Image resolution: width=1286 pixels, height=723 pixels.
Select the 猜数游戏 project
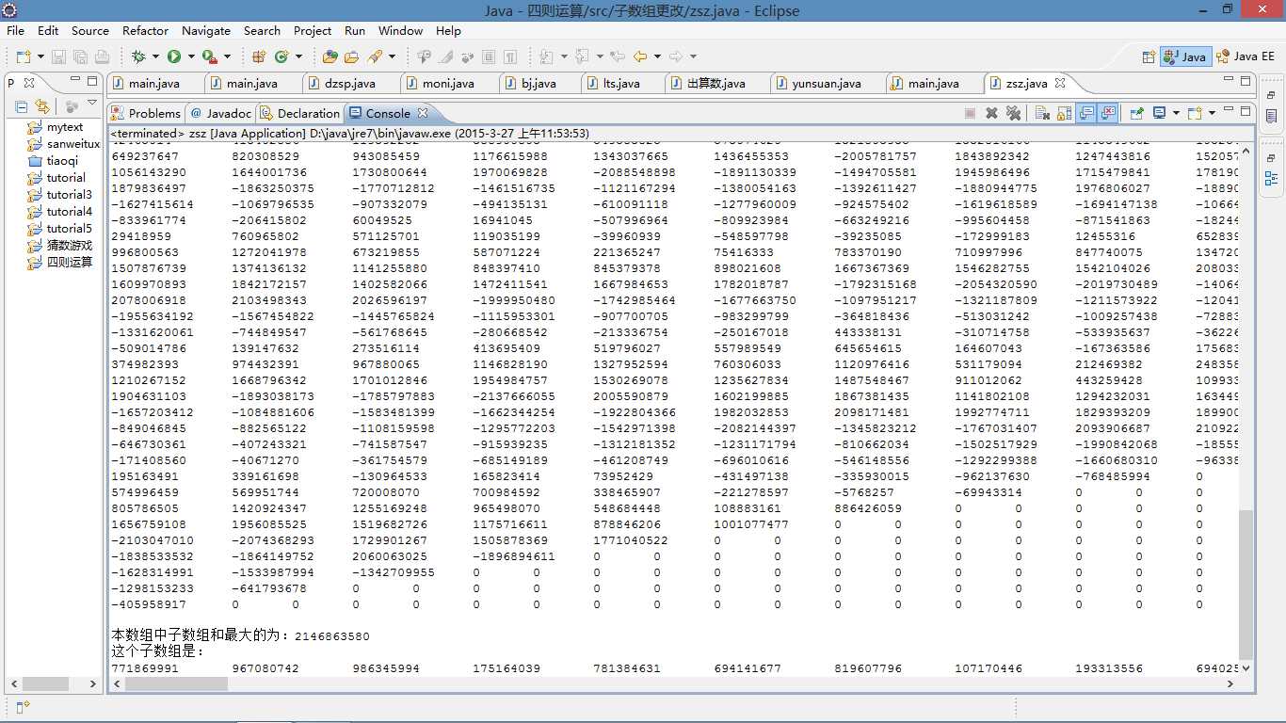[x=61, y=245]
